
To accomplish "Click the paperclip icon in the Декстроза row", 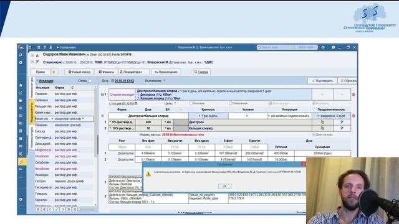I will 322,122.
